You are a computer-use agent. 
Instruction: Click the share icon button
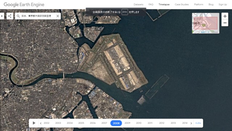pos(10,16)
